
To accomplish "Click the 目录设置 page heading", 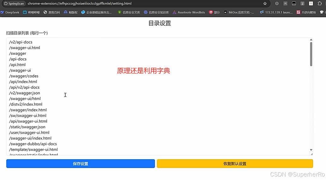I will tap(160, 23).
